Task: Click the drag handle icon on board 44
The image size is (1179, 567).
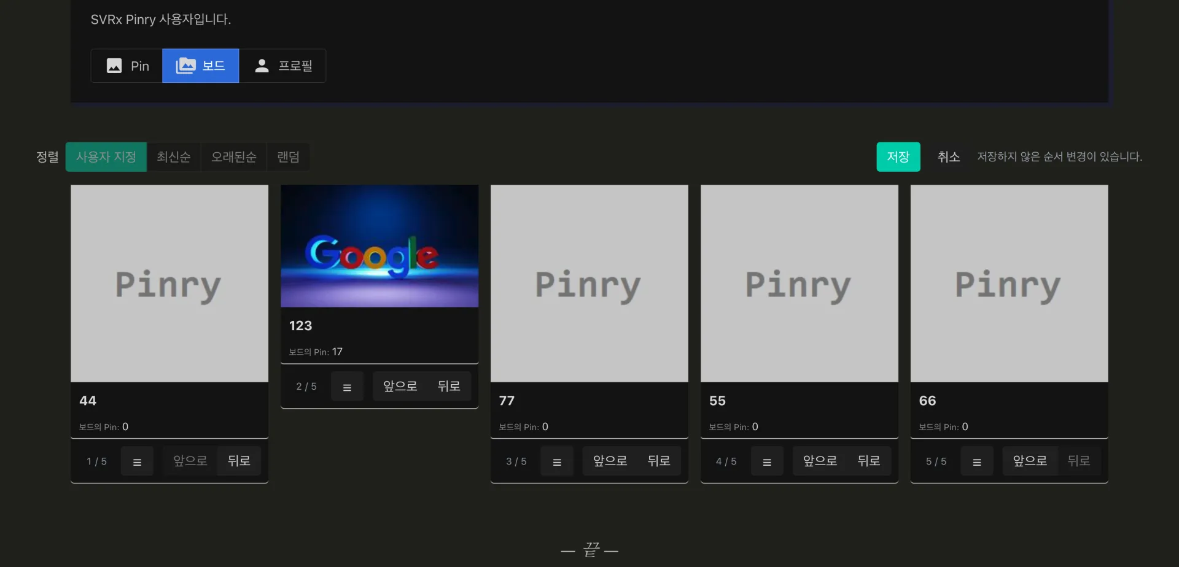Action: tap(137, 461)
